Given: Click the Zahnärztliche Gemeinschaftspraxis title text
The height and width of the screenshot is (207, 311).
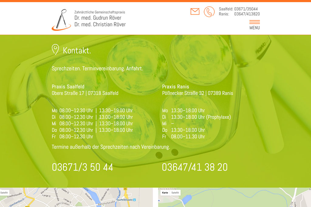Looking at the screenshot, I should (100, 12).
